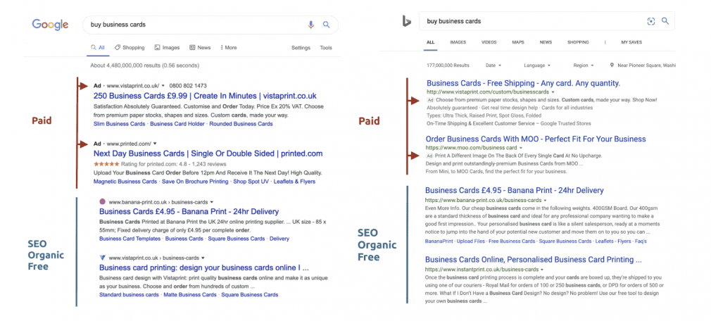Click the 'Business Card Holder' sitelink
The height and width of the screenshot is (321, 711).
point(177,124)
